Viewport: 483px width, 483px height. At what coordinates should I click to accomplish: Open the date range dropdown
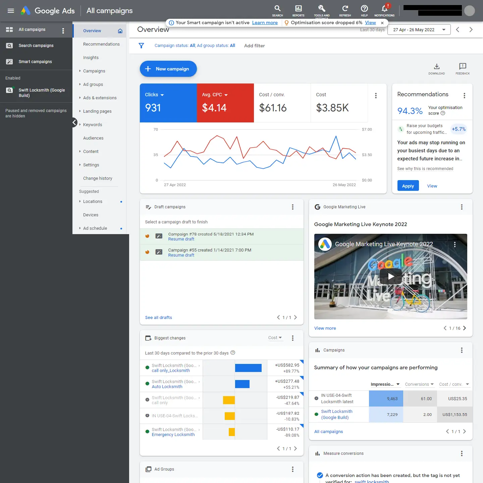click(x=419, y=30)
